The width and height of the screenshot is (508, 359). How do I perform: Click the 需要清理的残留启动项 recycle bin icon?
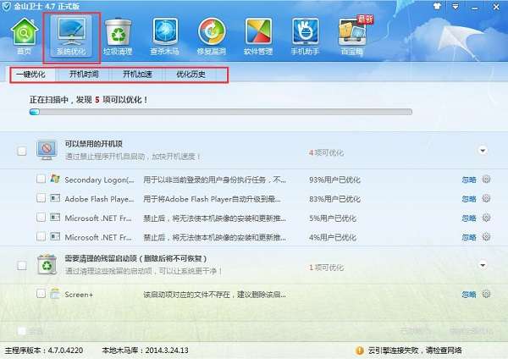[x=47, y=264]
